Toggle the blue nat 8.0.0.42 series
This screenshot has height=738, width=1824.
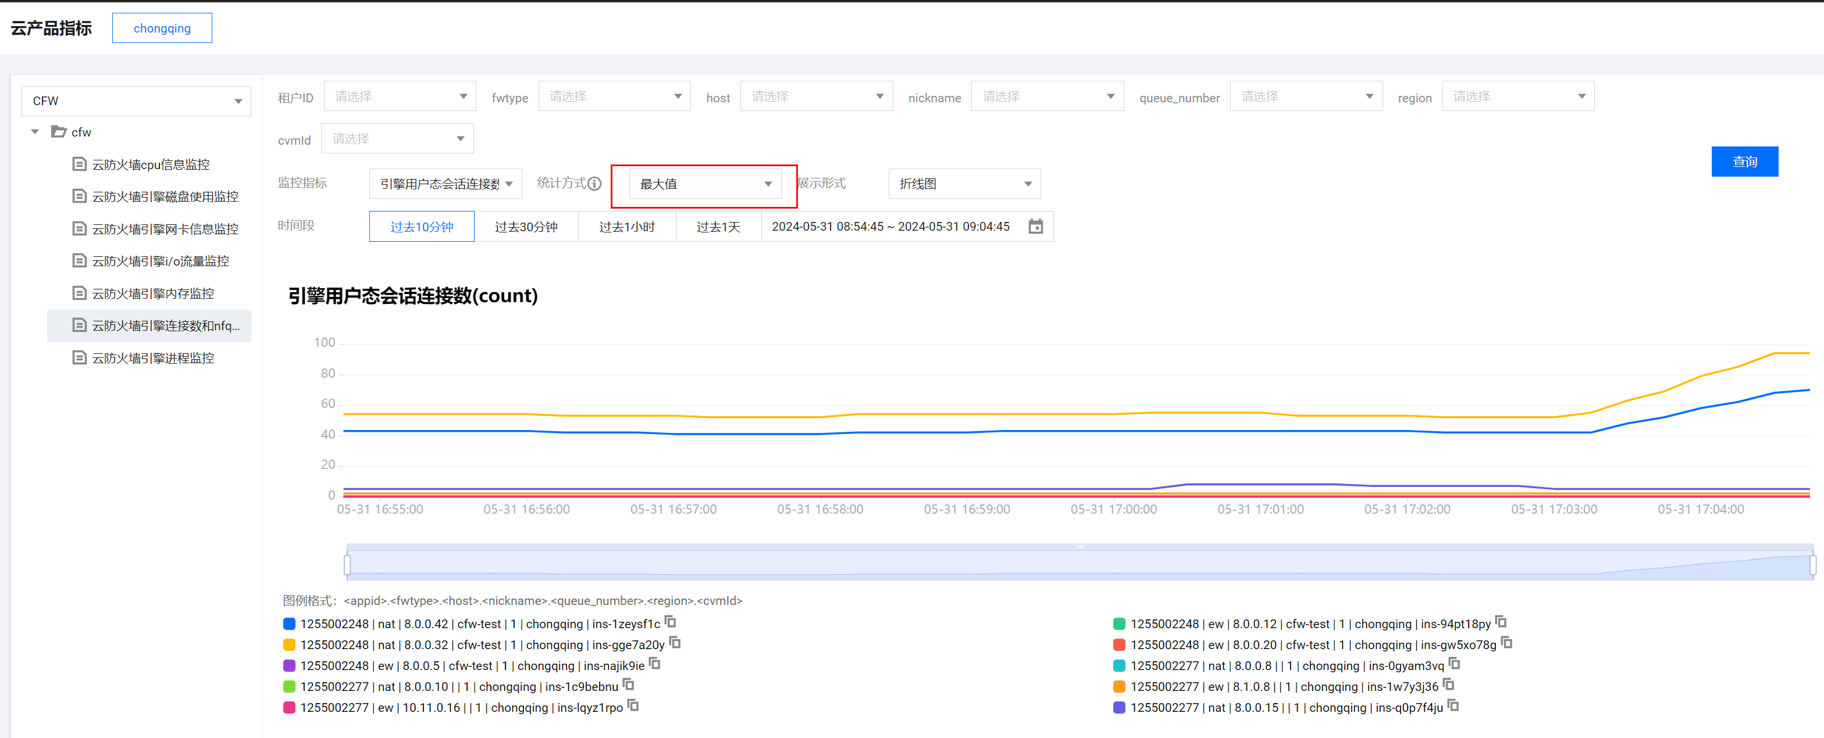[x=289, y=624]
